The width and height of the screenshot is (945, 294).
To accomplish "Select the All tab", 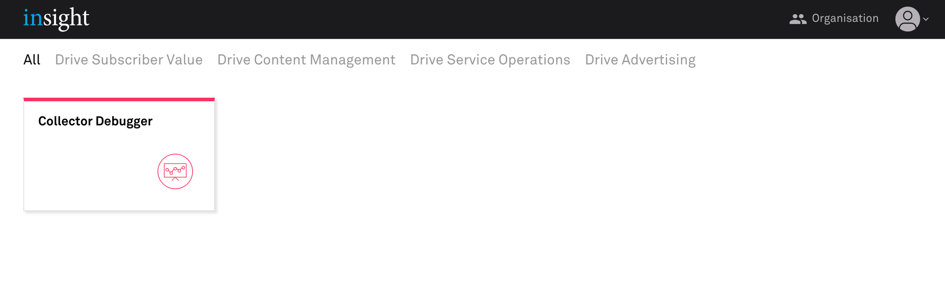I will tap(32, 60).
